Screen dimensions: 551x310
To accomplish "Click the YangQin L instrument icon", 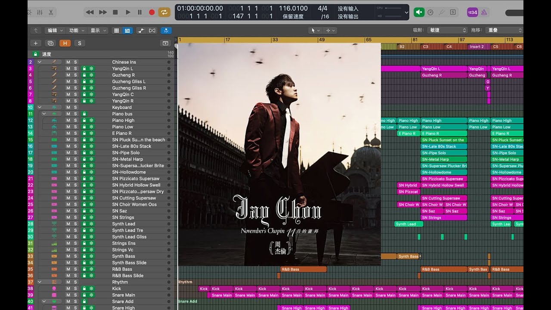I will pos(54,68).
